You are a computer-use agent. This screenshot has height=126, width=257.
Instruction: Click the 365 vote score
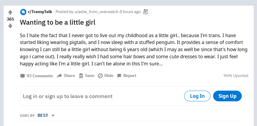coord(10,19)
